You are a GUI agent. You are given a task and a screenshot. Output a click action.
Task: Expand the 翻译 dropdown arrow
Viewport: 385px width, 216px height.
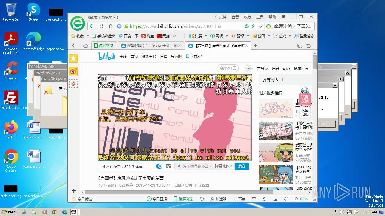248,36
